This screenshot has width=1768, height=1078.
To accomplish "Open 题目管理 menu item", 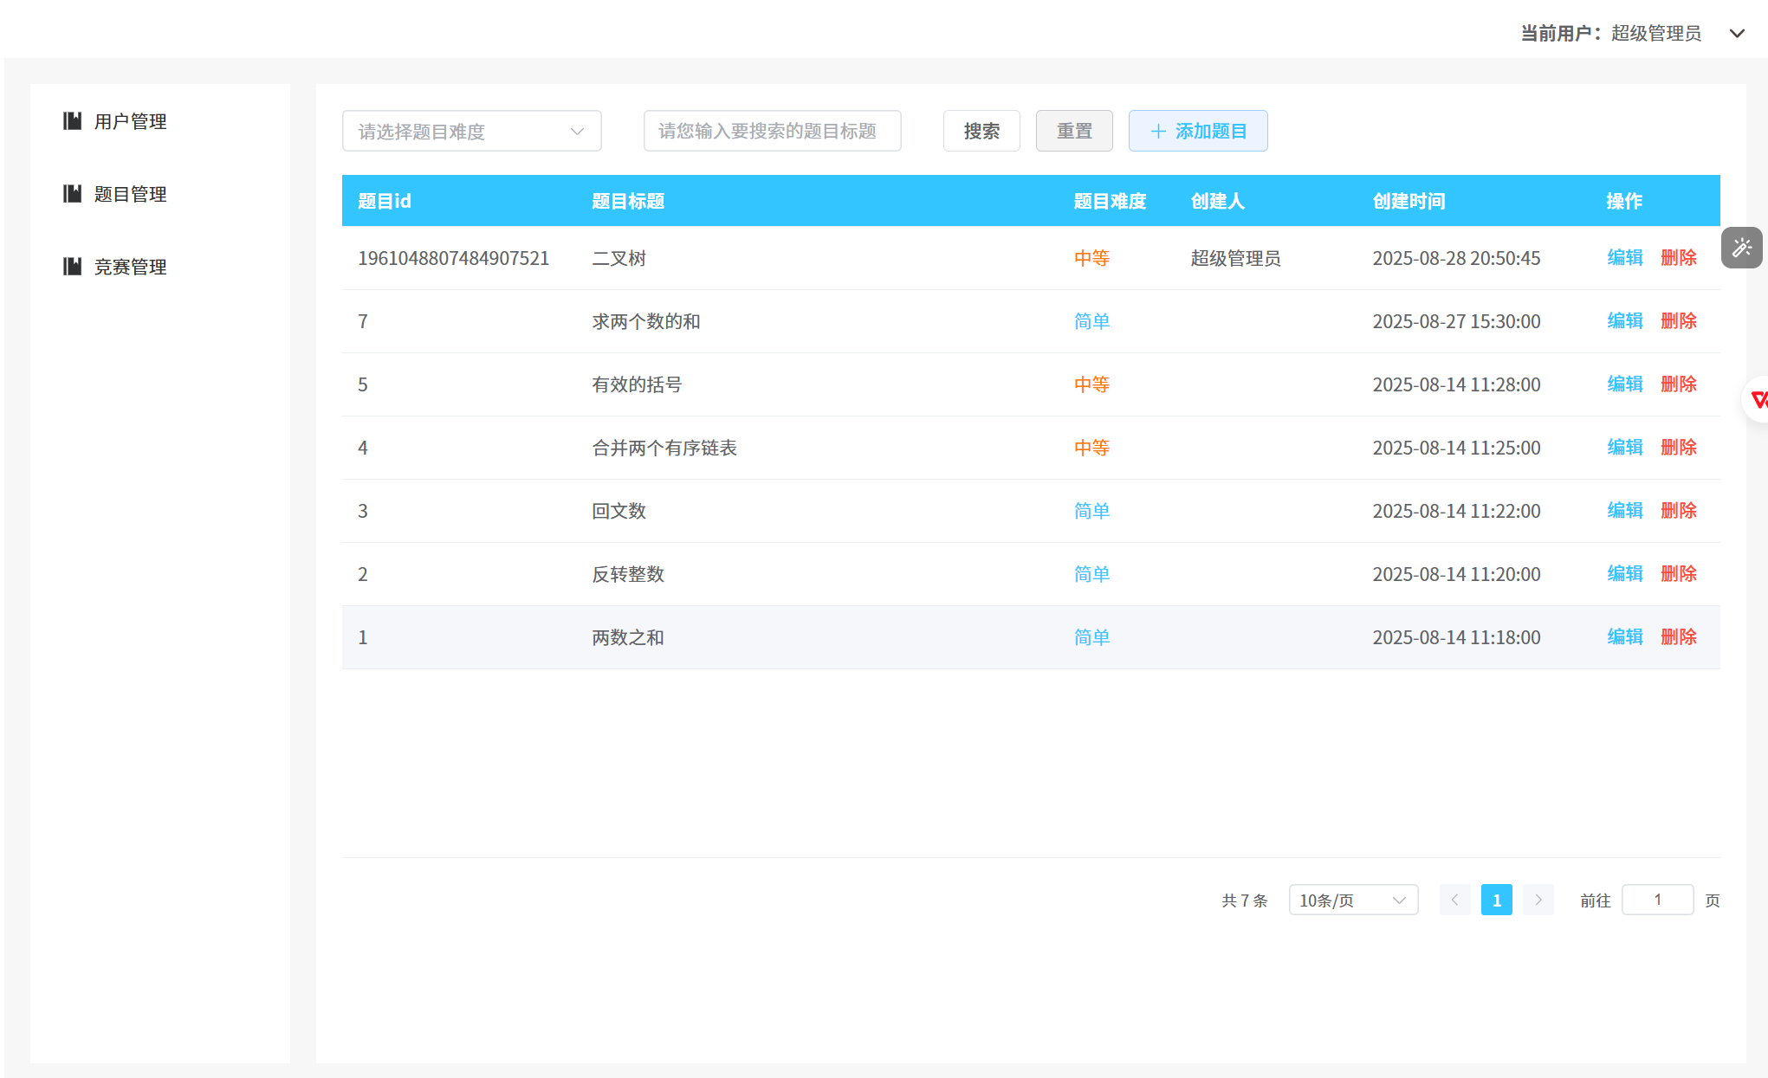I will (x=130, y=194).
